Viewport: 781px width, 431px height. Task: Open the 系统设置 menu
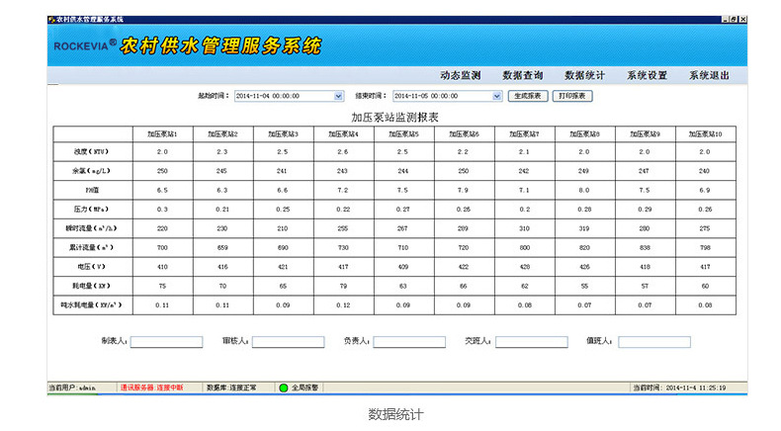pyautogui.click(x=647, y=75)
